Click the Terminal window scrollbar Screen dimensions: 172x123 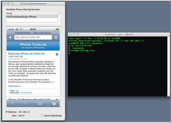pyautogui.click(x=169, y=66)
